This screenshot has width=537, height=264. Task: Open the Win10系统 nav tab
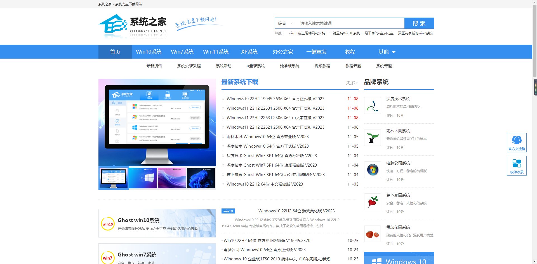(x=149, y=52)
